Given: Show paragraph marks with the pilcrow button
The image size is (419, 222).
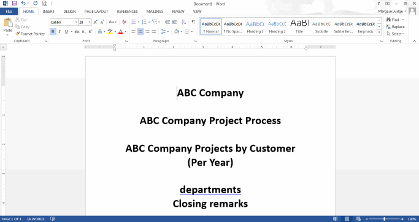Looking at the screenshot, I should (x=193, y=22).
